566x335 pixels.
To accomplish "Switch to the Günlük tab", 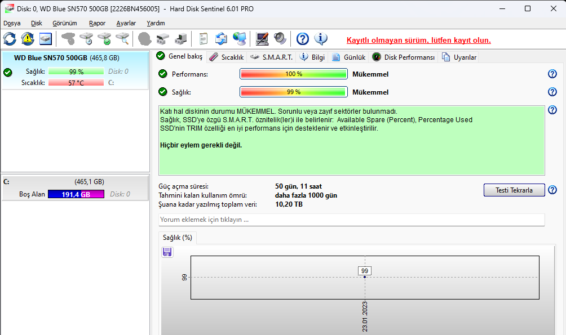I will pos(349,57).
